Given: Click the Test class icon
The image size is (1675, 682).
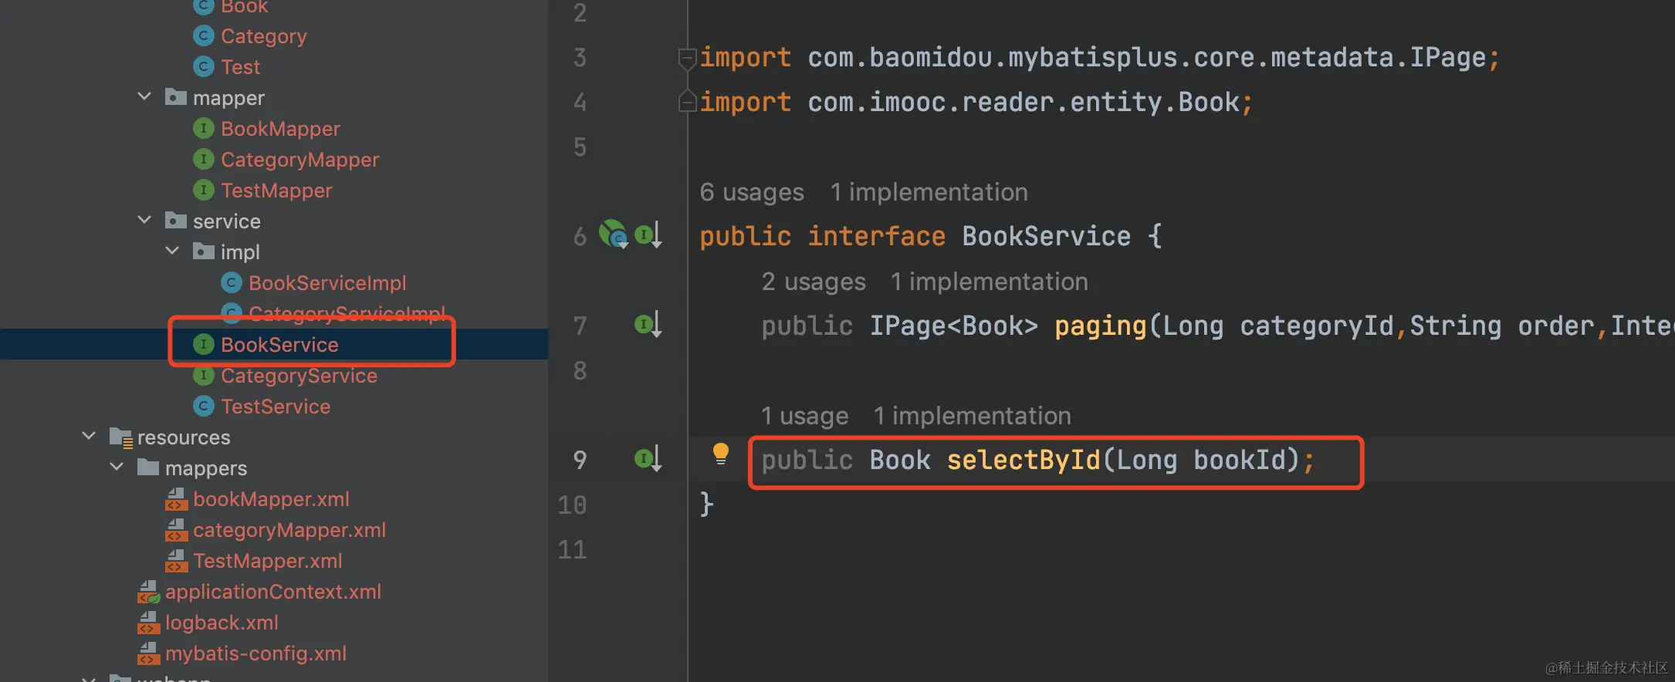Looking at the screenshot, I should tap(203, 66).
